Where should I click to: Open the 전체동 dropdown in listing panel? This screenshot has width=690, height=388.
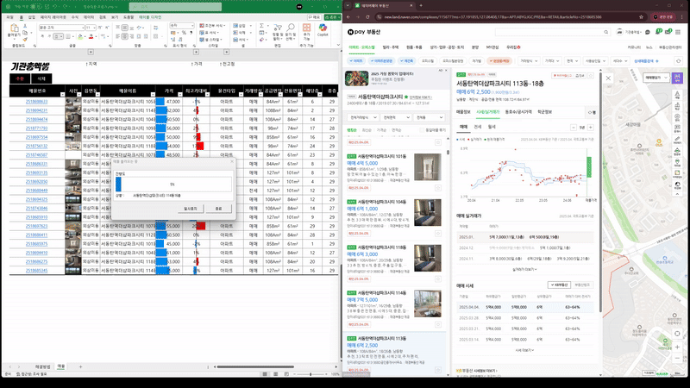pyautogui.click(x=429, y=117)
